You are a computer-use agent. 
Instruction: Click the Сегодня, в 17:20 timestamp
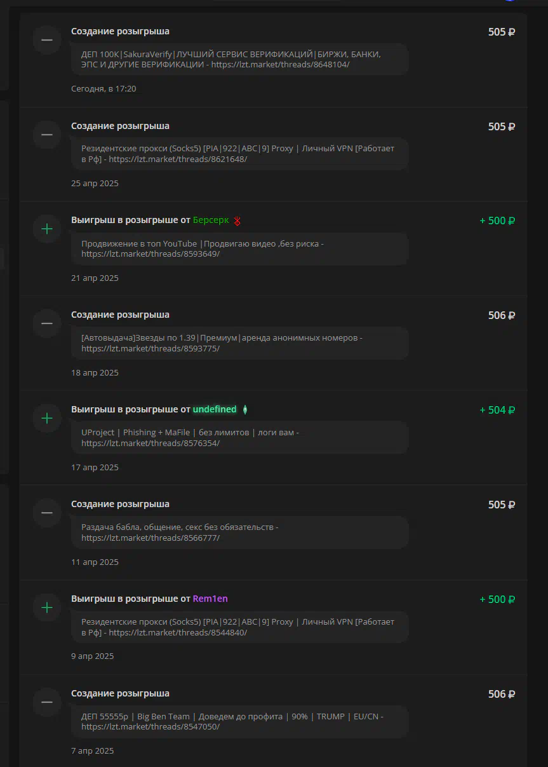point(104,89)
